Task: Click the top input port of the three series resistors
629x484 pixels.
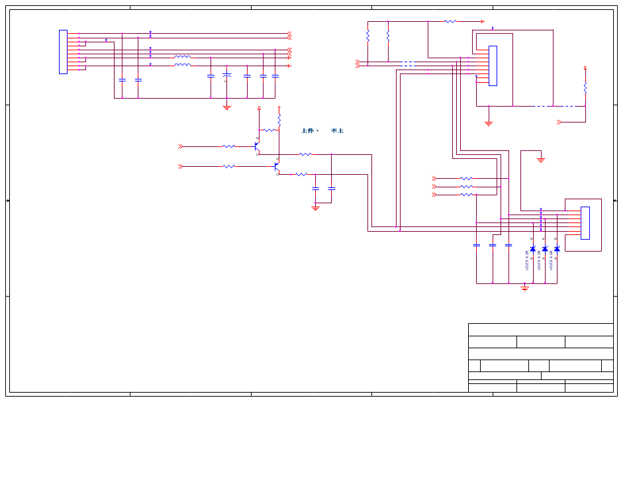Action: pyautogui.click(x=434, y=179)
